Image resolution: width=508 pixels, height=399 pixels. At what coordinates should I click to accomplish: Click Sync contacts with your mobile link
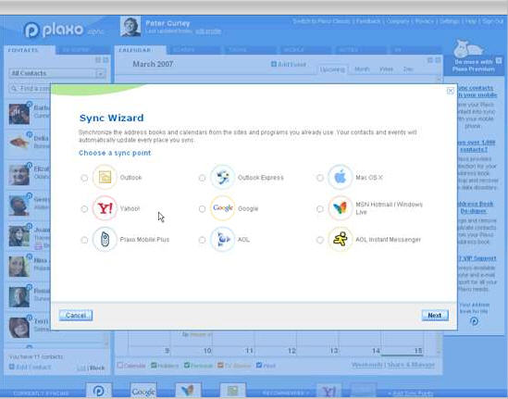(477, 92)
